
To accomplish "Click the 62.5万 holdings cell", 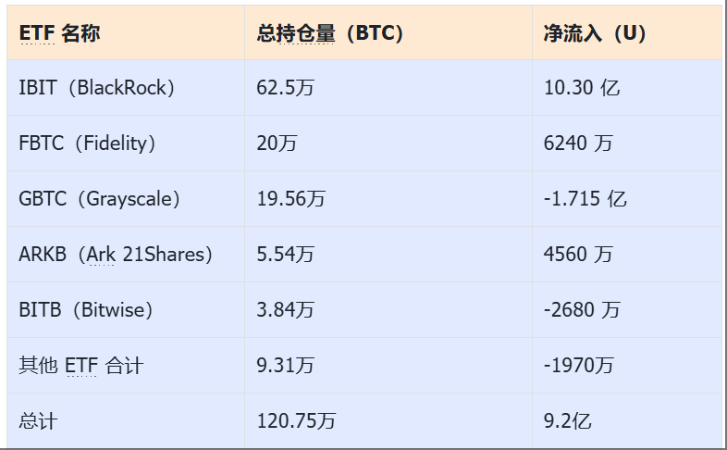I will [x=388, y=88].
